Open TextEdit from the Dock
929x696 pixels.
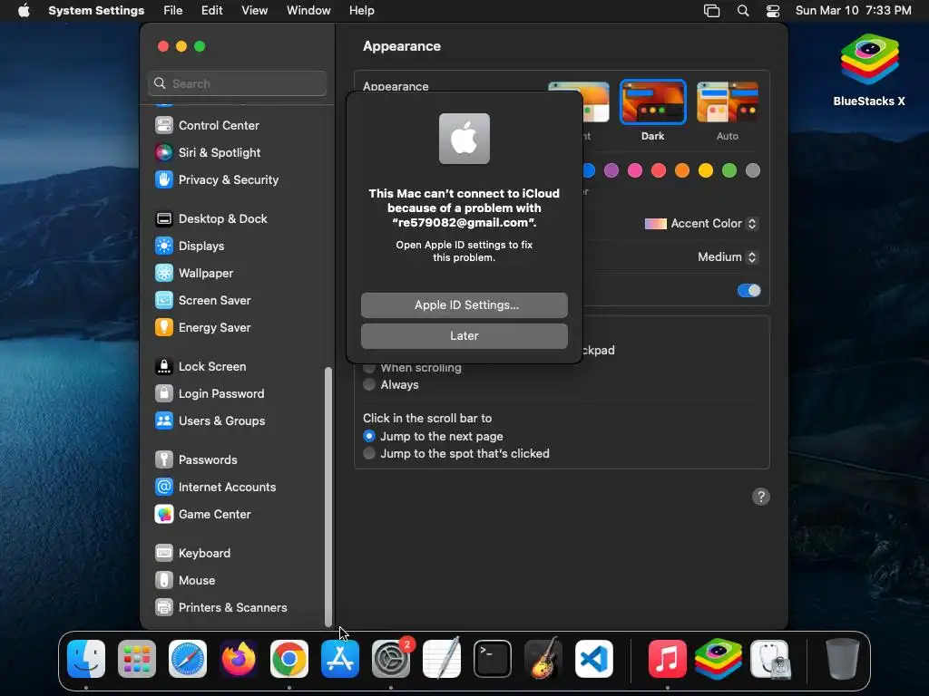442,659
